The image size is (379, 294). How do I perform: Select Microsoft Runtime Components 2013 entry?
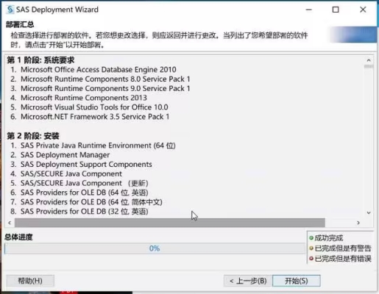pos(84,98)
